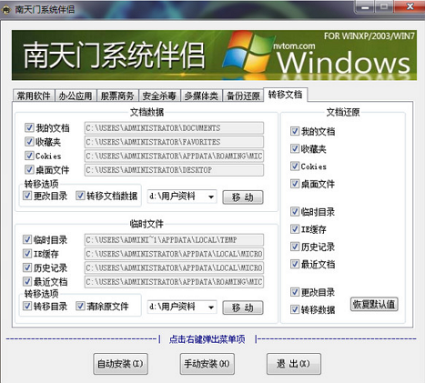Close the 南天门系统伴侣 window
This screenshot has height=383, width=425.
pyautogui.click(x=410, y=6)
